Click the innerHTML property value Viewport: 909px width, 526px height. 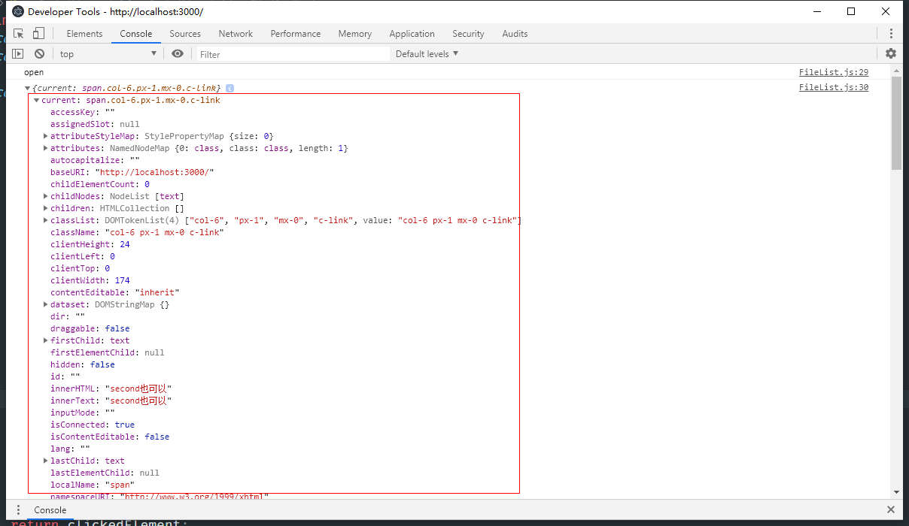138,388
